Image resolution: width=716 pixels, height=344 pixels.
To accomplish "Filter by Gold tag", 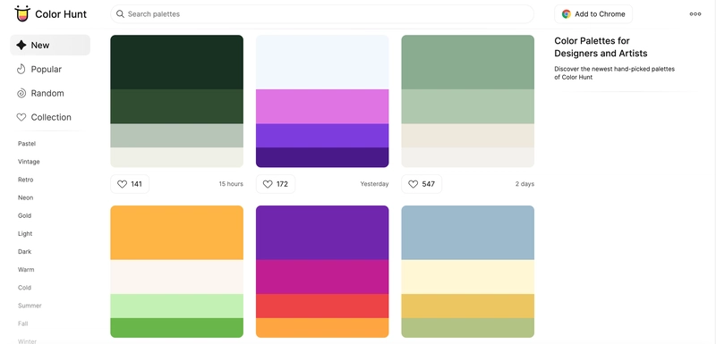I will [x=25, y=215].
